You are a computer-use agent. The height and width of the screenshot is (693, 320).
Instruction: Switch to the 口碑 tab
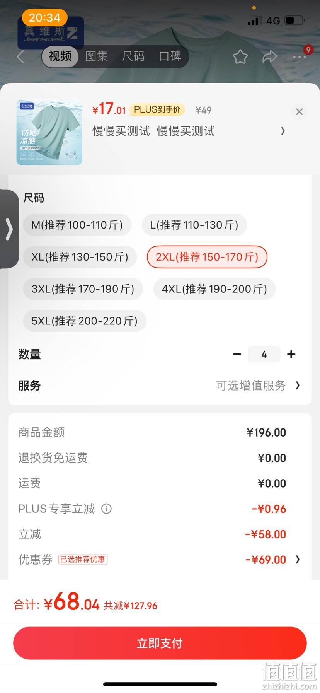click(170, 56)
